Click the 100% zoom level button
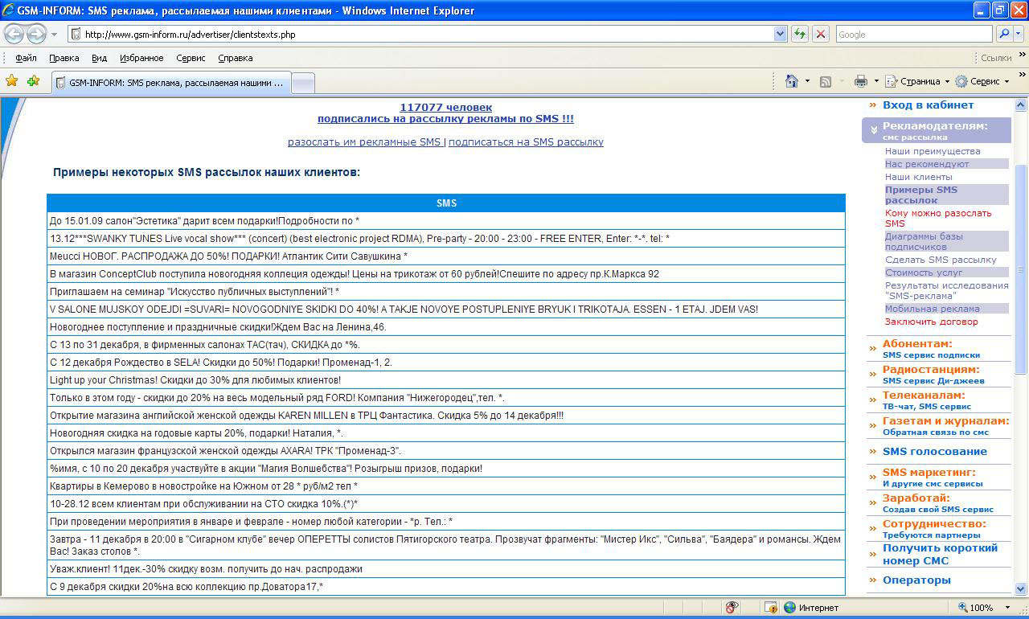 [x=974, y=608]
